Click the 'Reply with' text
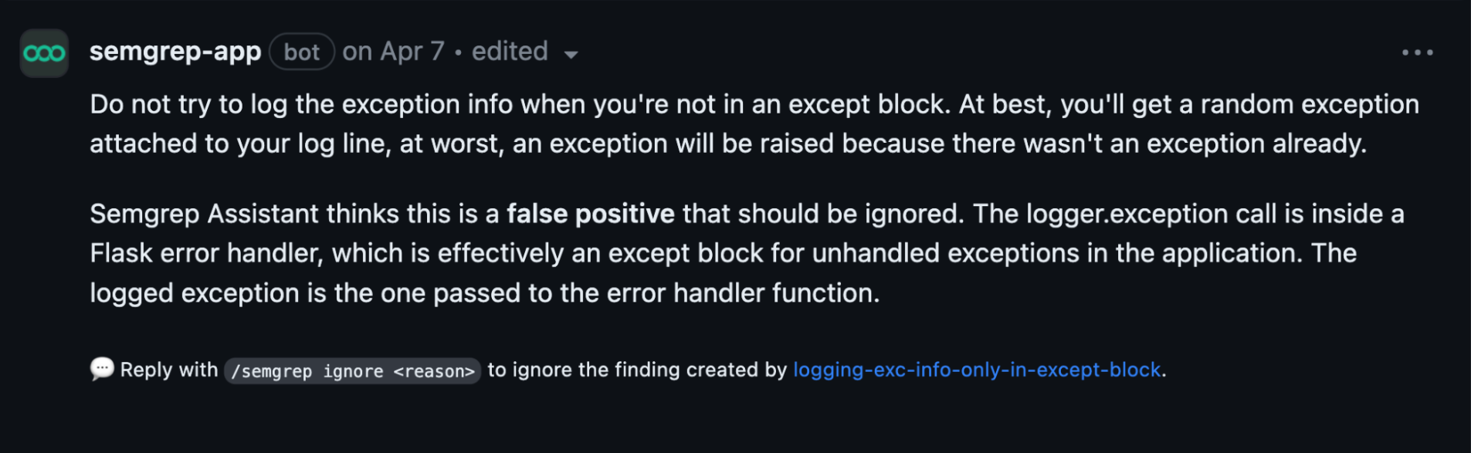 (x=169, y=370)
